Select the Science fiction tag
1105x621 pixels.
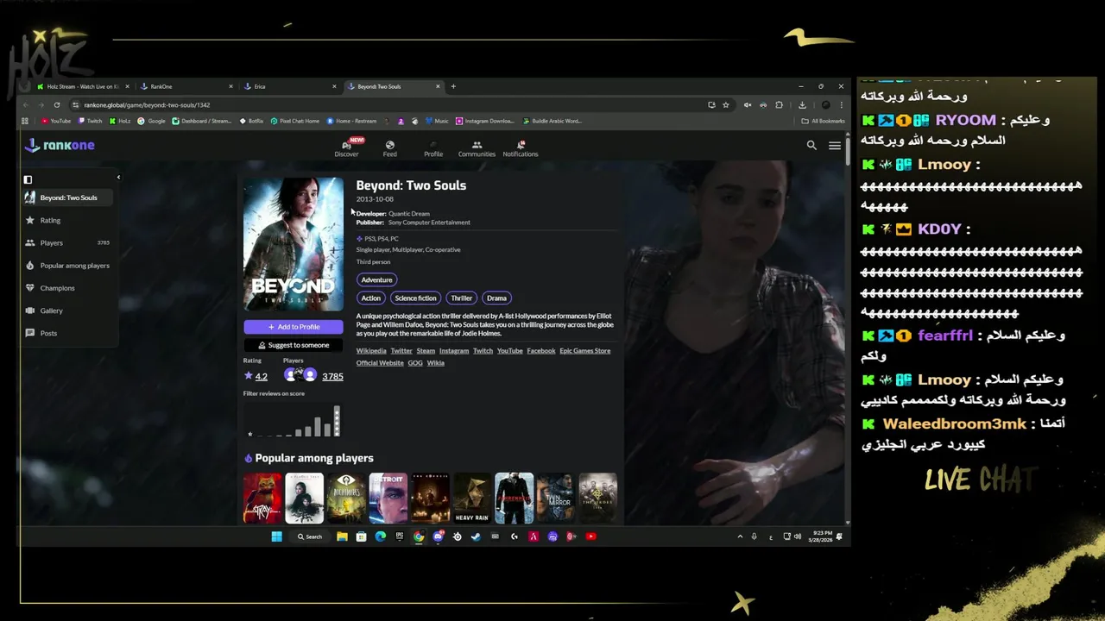(x=415, y=298)
